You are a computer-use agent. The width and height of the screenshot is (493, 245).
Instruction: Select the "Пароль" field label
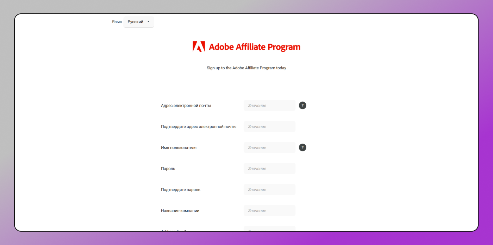[168, 168]
